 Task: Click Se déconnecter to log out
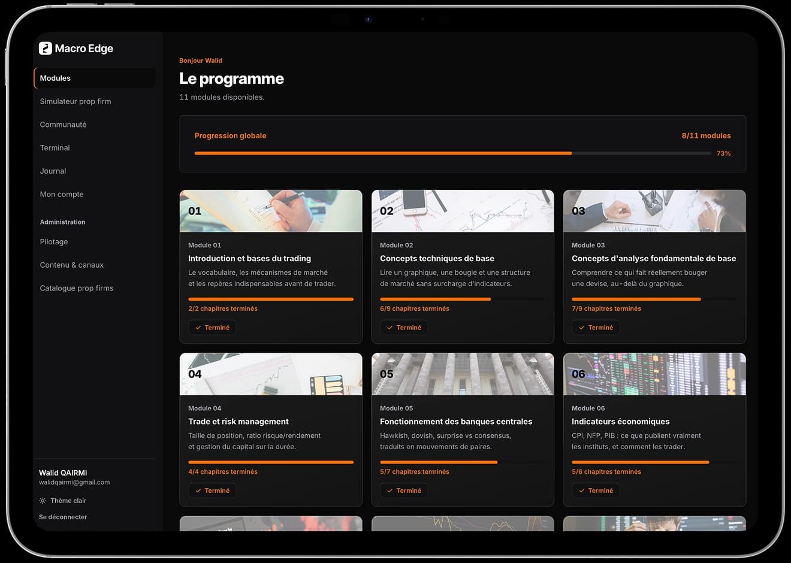click(x=63, y=517)
